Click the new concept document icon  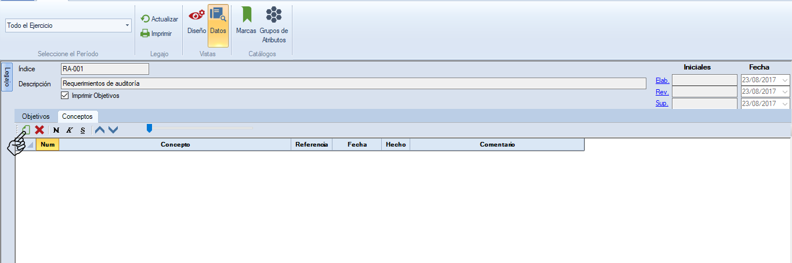26,130
